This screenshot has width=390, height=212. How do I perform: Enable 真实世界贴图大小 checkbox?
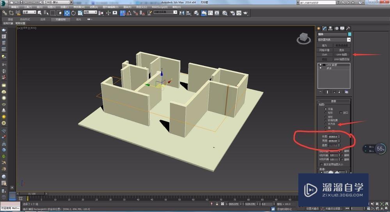(321, 164)
